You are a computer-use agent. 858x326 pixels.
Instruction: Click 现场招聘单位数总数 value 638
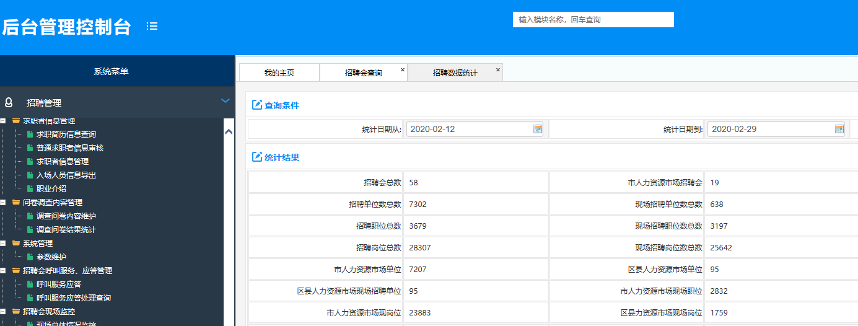point(717,205)
